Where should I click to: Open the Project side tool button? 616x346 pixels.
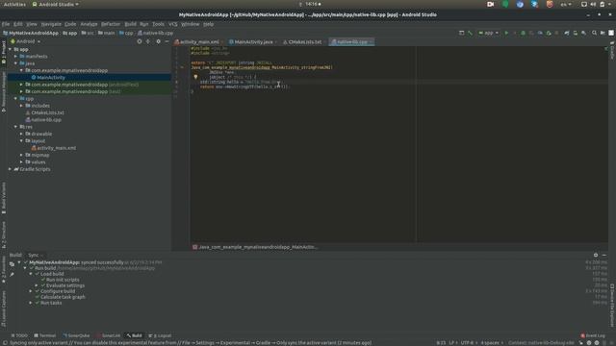4,52
